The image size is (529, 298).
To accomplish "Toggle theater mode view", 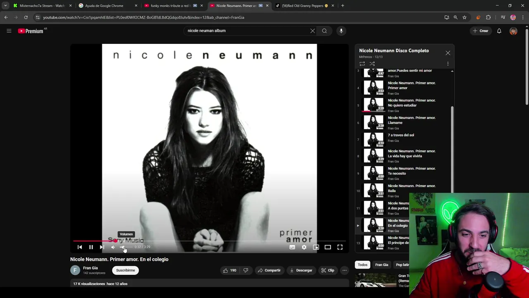I will click(328, 247).
